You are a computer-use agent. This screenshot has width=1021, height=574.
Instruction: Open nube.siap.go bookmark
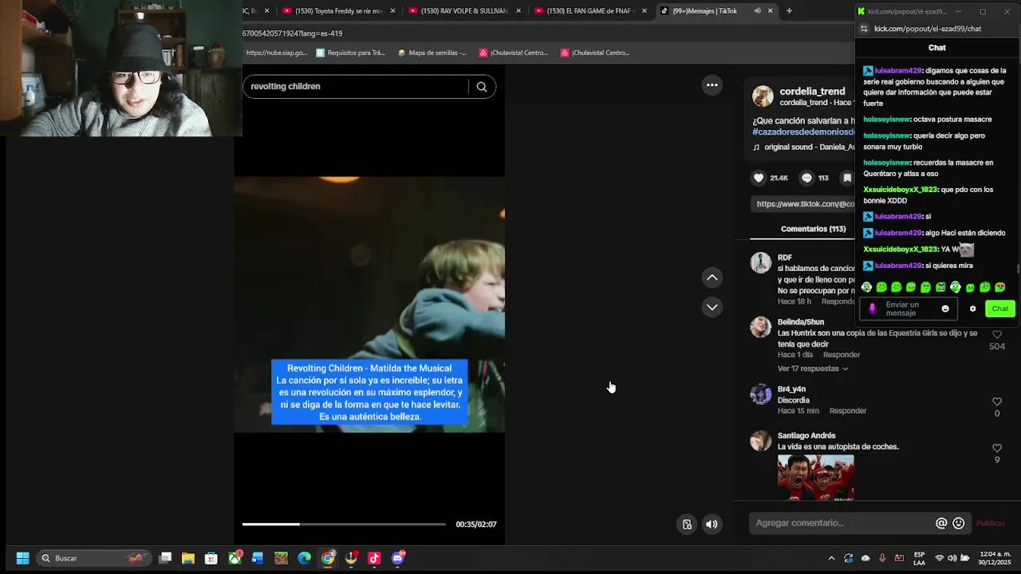(x=276, y=53)
